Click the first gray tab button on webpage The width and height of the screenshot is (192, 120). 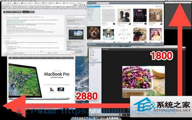click(6, 12)
